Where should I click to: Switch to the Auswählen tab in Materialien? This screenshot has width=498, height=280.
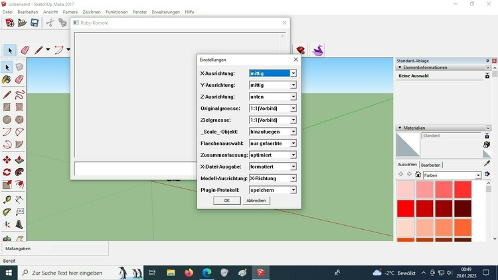(407, 164)
